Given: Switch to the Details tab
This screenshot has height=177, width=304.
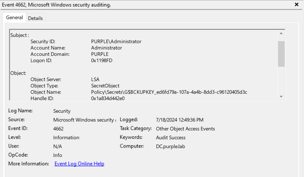Looking at the screenshot, I should pos(35,18).
